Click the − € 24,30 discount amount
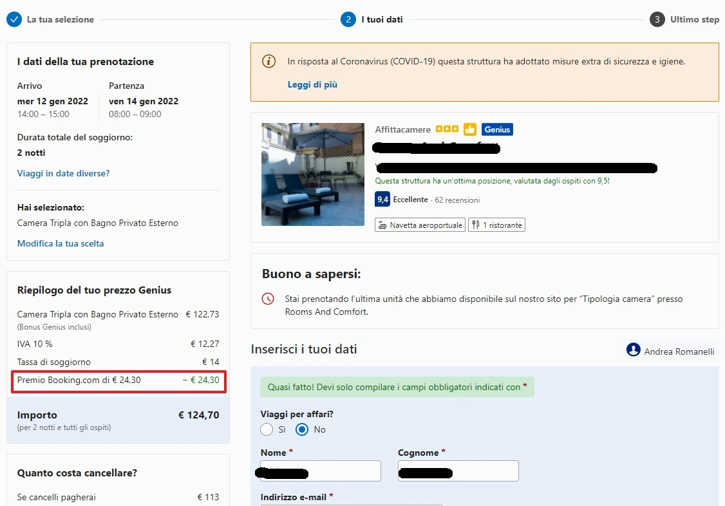Viewport: 725px width, 506px height. coord(201,380)
